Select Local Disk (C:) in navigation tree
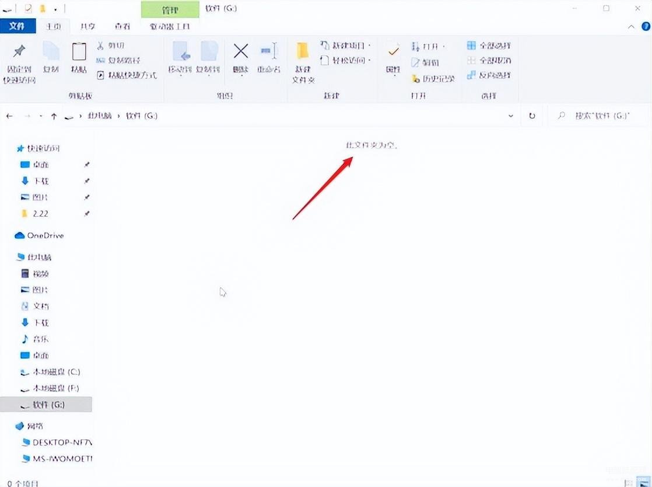 point(51,372)
